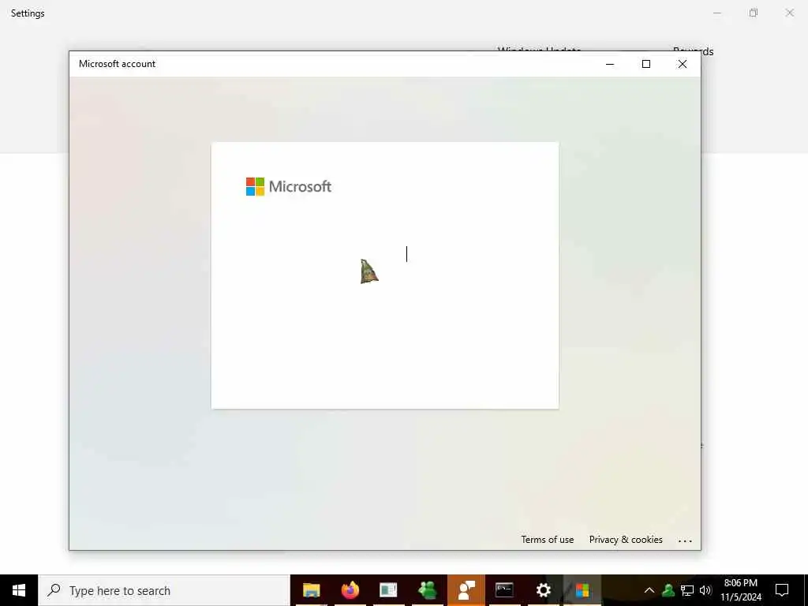Screen dimensions: 808x606
Task: Open the news reader app taskbar icon
Action: click(x=388, y=590)
